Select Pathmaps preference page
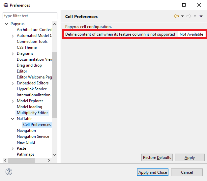This screenshot has width=207, height=181. tap(25, 154)
